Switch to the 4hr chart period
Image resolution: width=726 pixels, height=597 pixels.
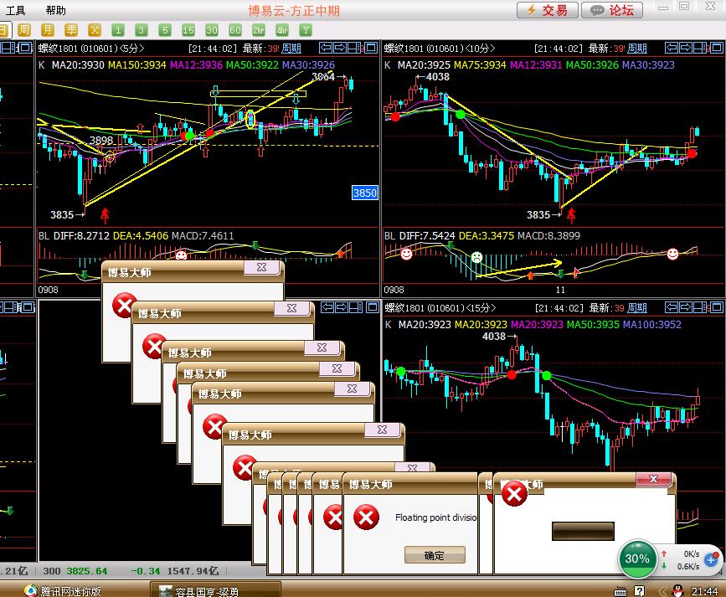pyautogui.click(x=282, y=30)
